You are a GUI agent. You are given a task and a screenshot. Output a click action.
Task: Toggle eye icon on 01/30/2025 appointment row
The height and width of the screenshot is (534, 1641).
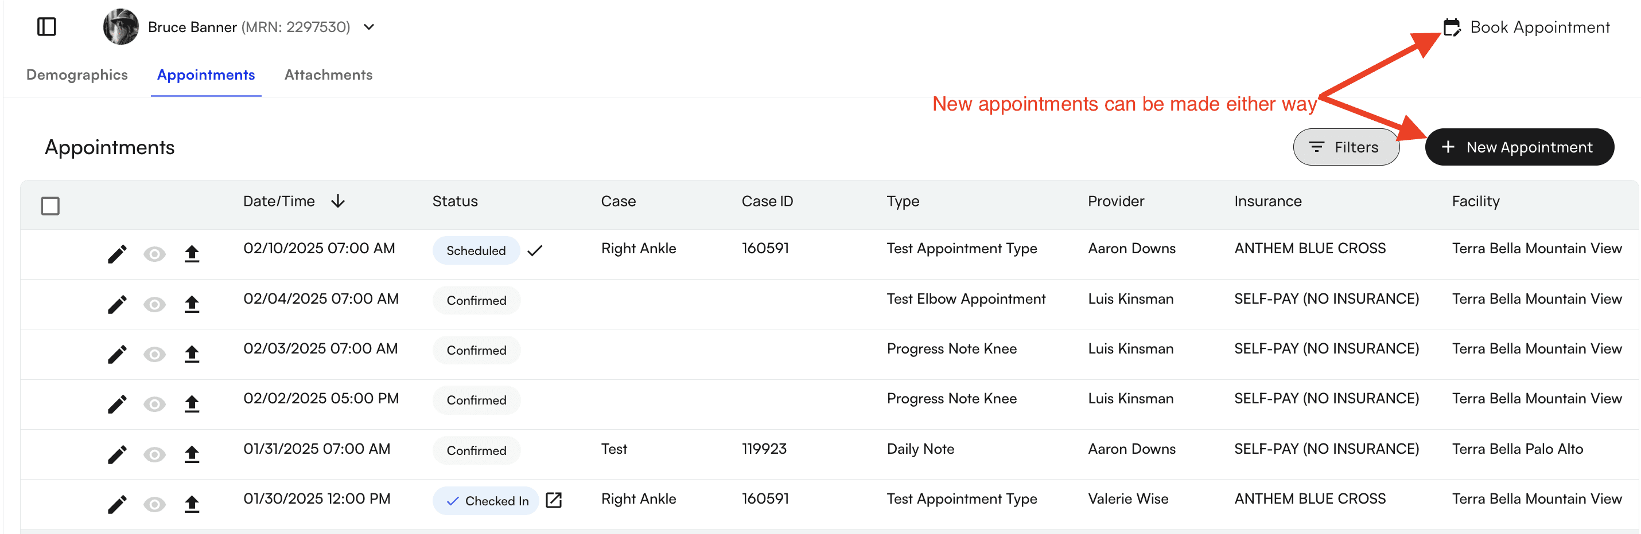154,505
